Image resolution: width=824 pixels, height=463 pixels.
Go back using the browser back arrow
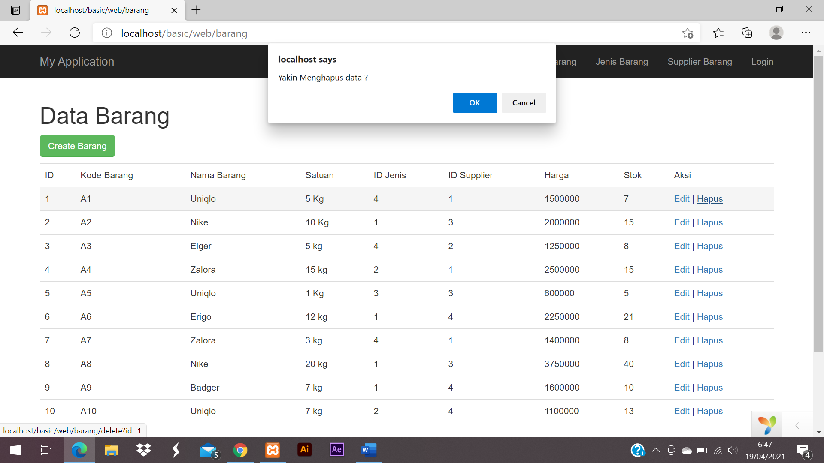[x=18, y=33]
